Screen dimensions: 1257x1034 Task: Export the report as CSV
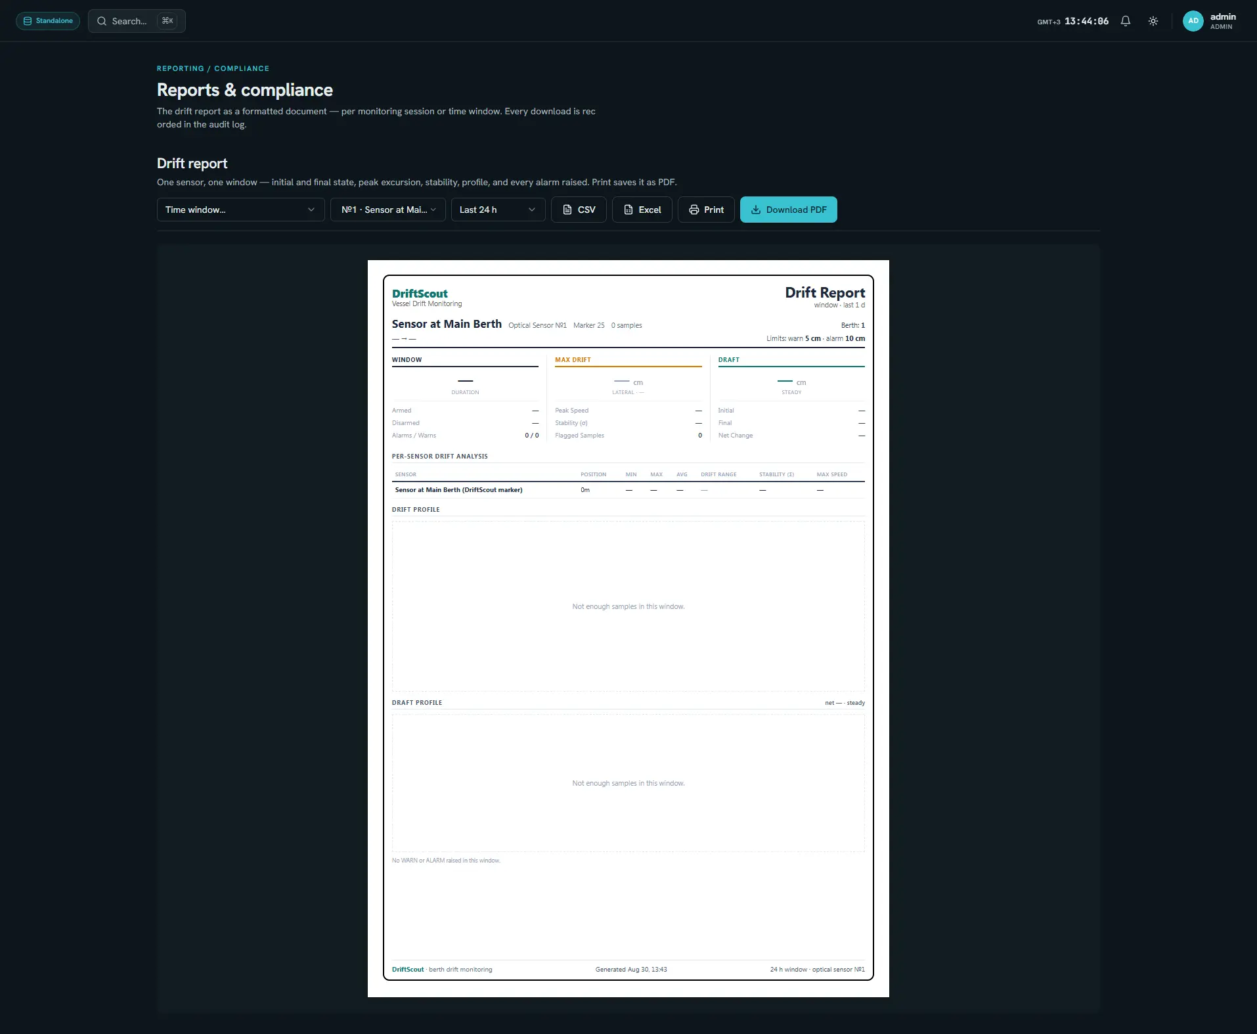click(579, 210)
